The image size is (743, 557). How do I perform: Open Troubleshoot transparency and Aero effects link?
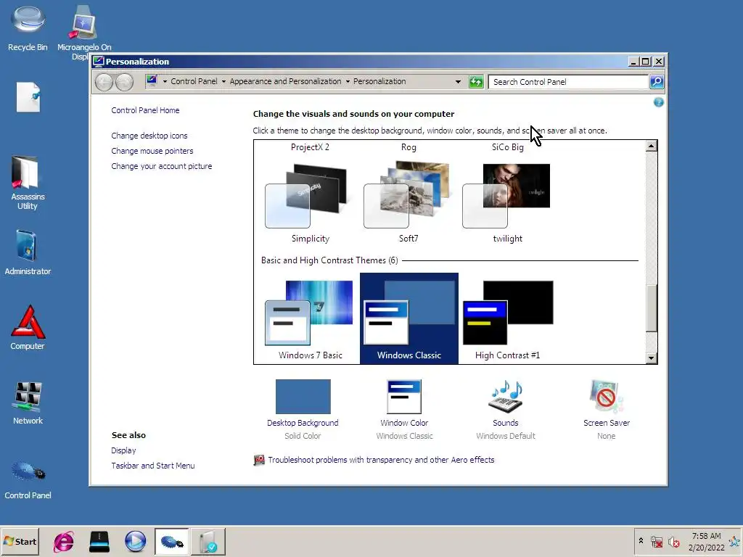(x=381, y=460)
